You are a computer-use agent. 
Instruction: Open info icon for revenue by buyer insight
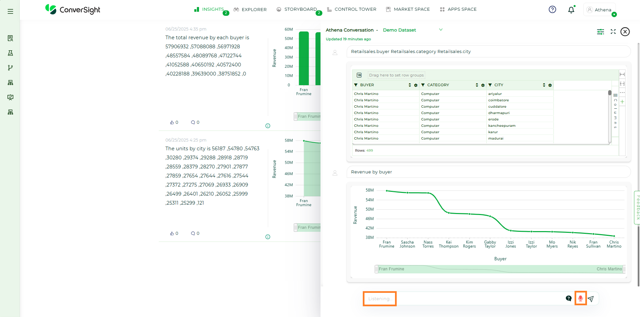point(268,126)
